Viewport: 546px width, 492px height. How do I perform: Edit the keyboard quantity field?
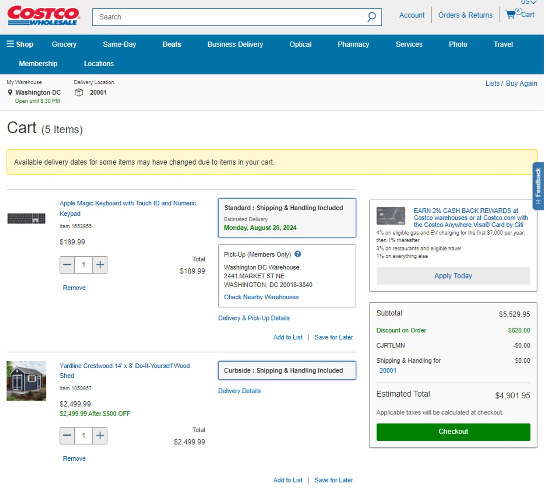[83, 265]
